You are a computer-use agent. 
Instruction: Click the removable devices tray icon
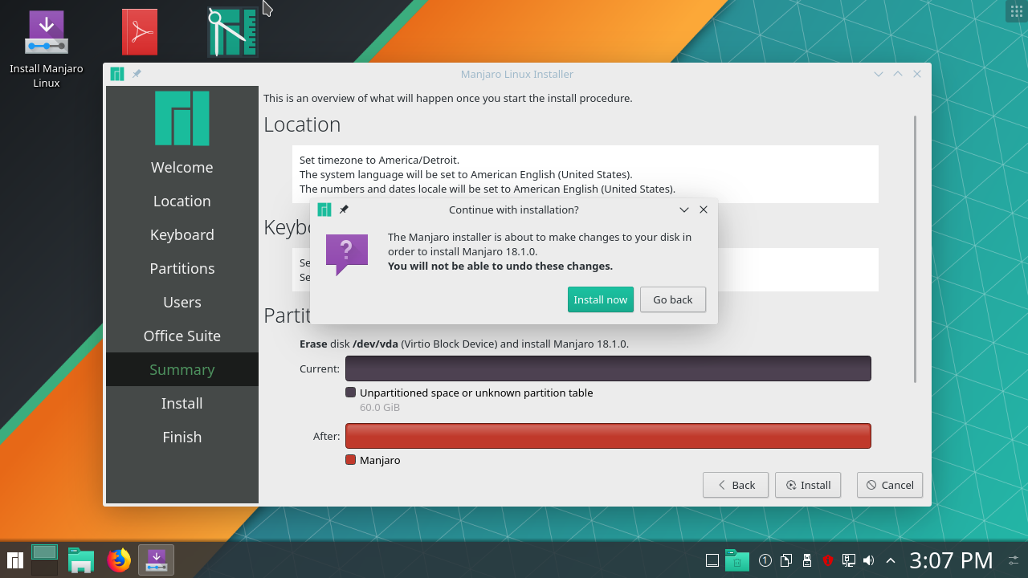(806, 560)
